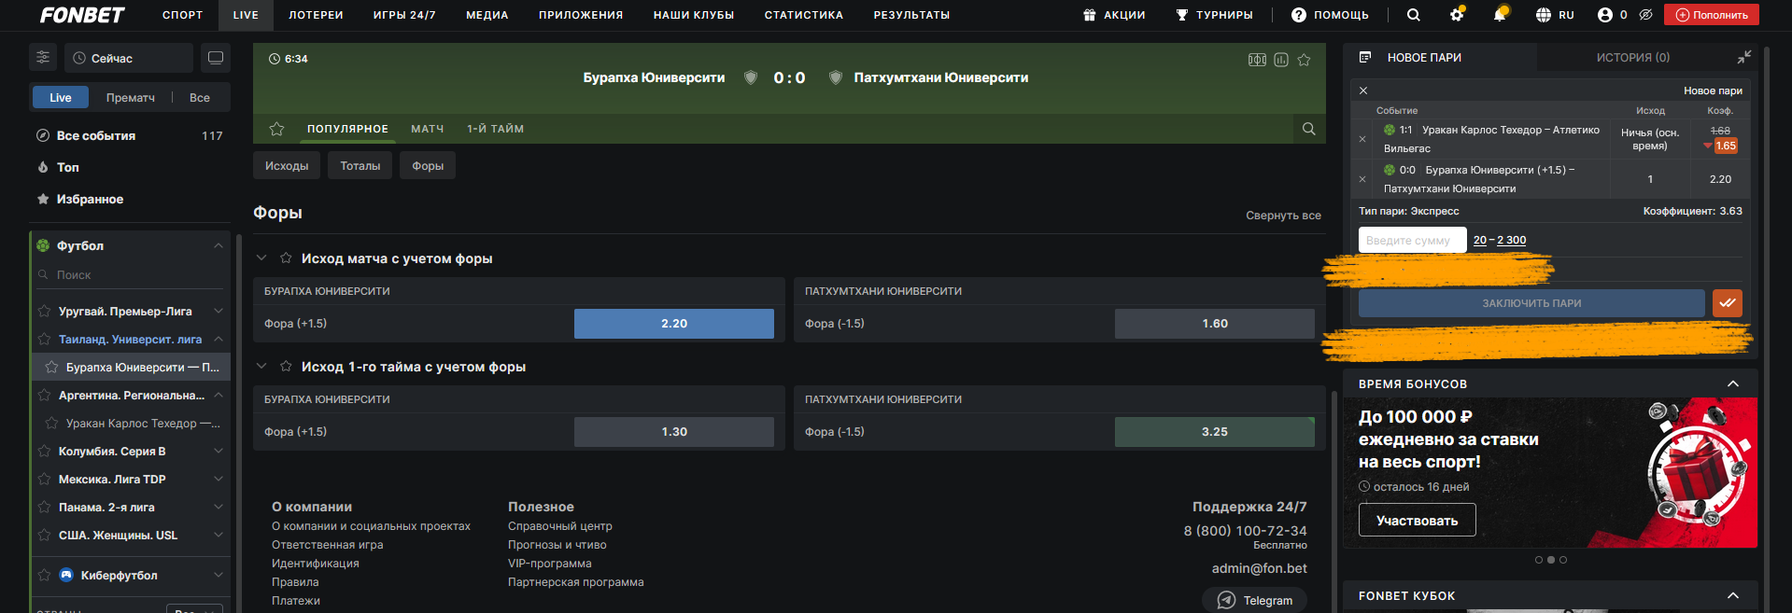Favorite the Мексика. Лига TDP star
The height and width of the screenshot is (613, 1792).
click(44, 479)
